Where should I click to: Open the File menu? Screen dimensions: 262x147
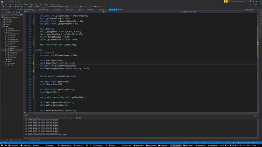(x=2, y=4)
